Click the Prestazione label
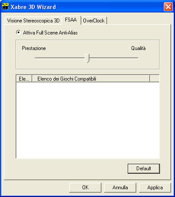The width and height of the screenshot is (175, 197). (34, 48)
